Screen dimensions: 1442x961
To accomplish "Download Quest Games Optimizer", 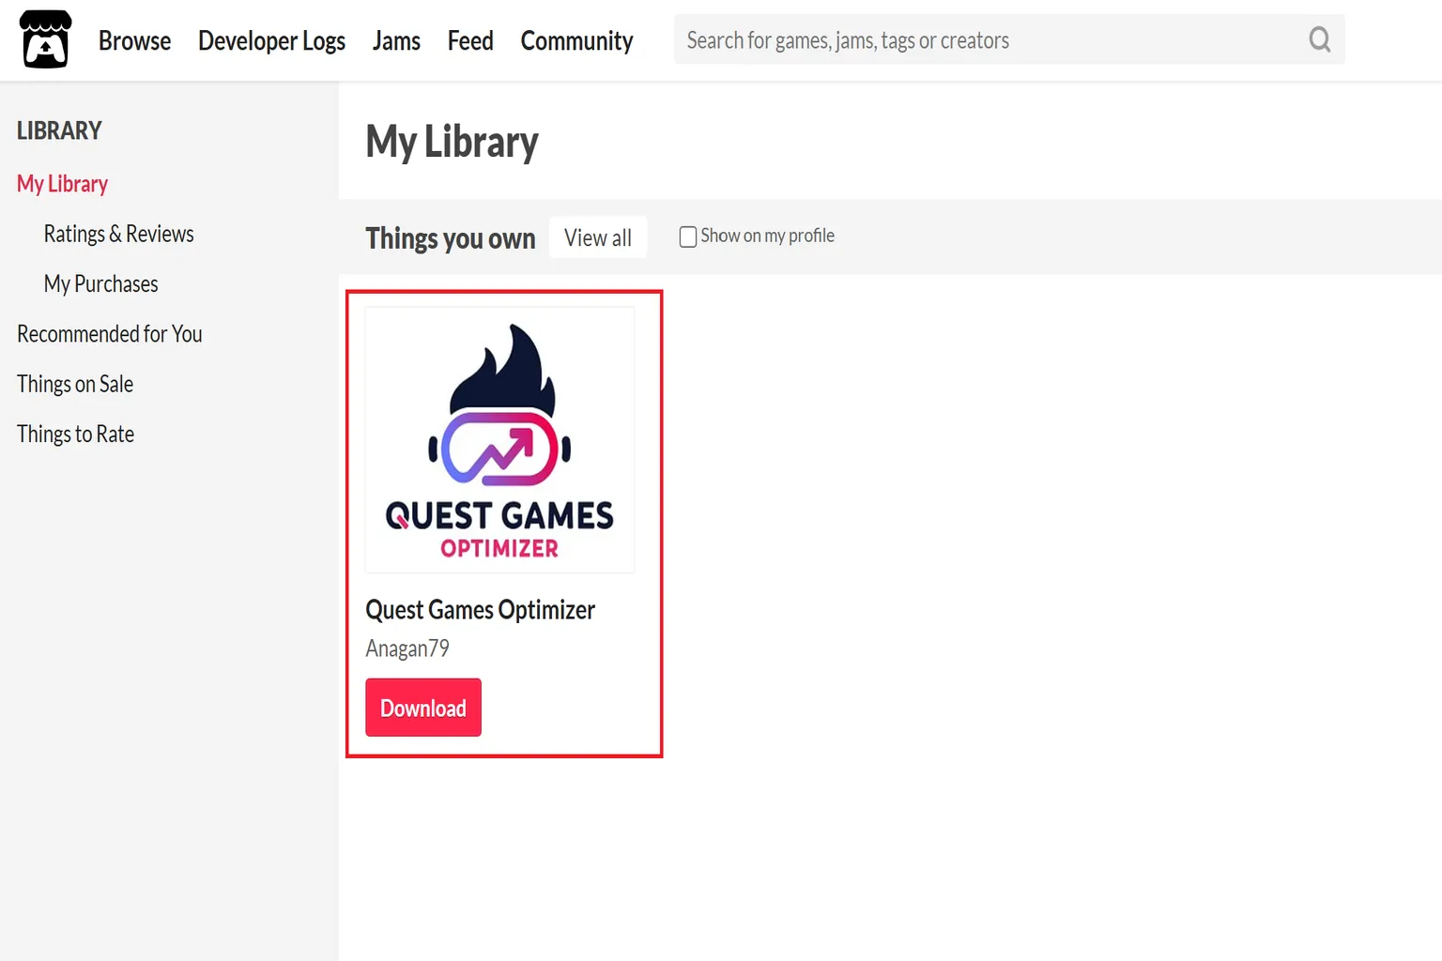I will tap(422, 707).
